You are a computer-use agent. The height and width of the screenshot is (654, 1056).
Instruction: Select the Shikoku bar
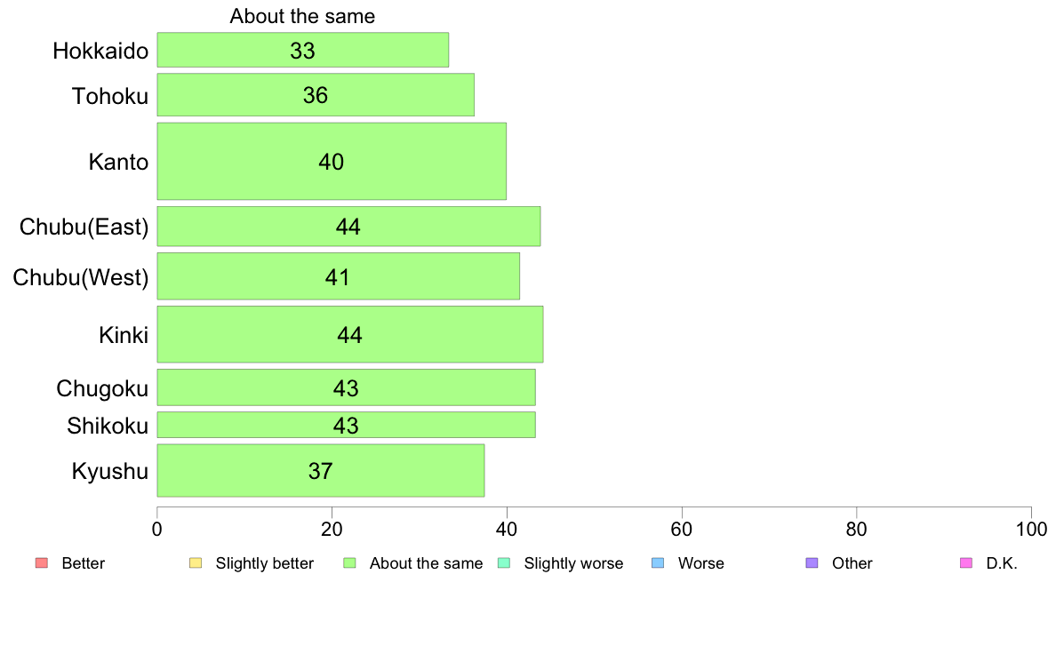[346, 425]
